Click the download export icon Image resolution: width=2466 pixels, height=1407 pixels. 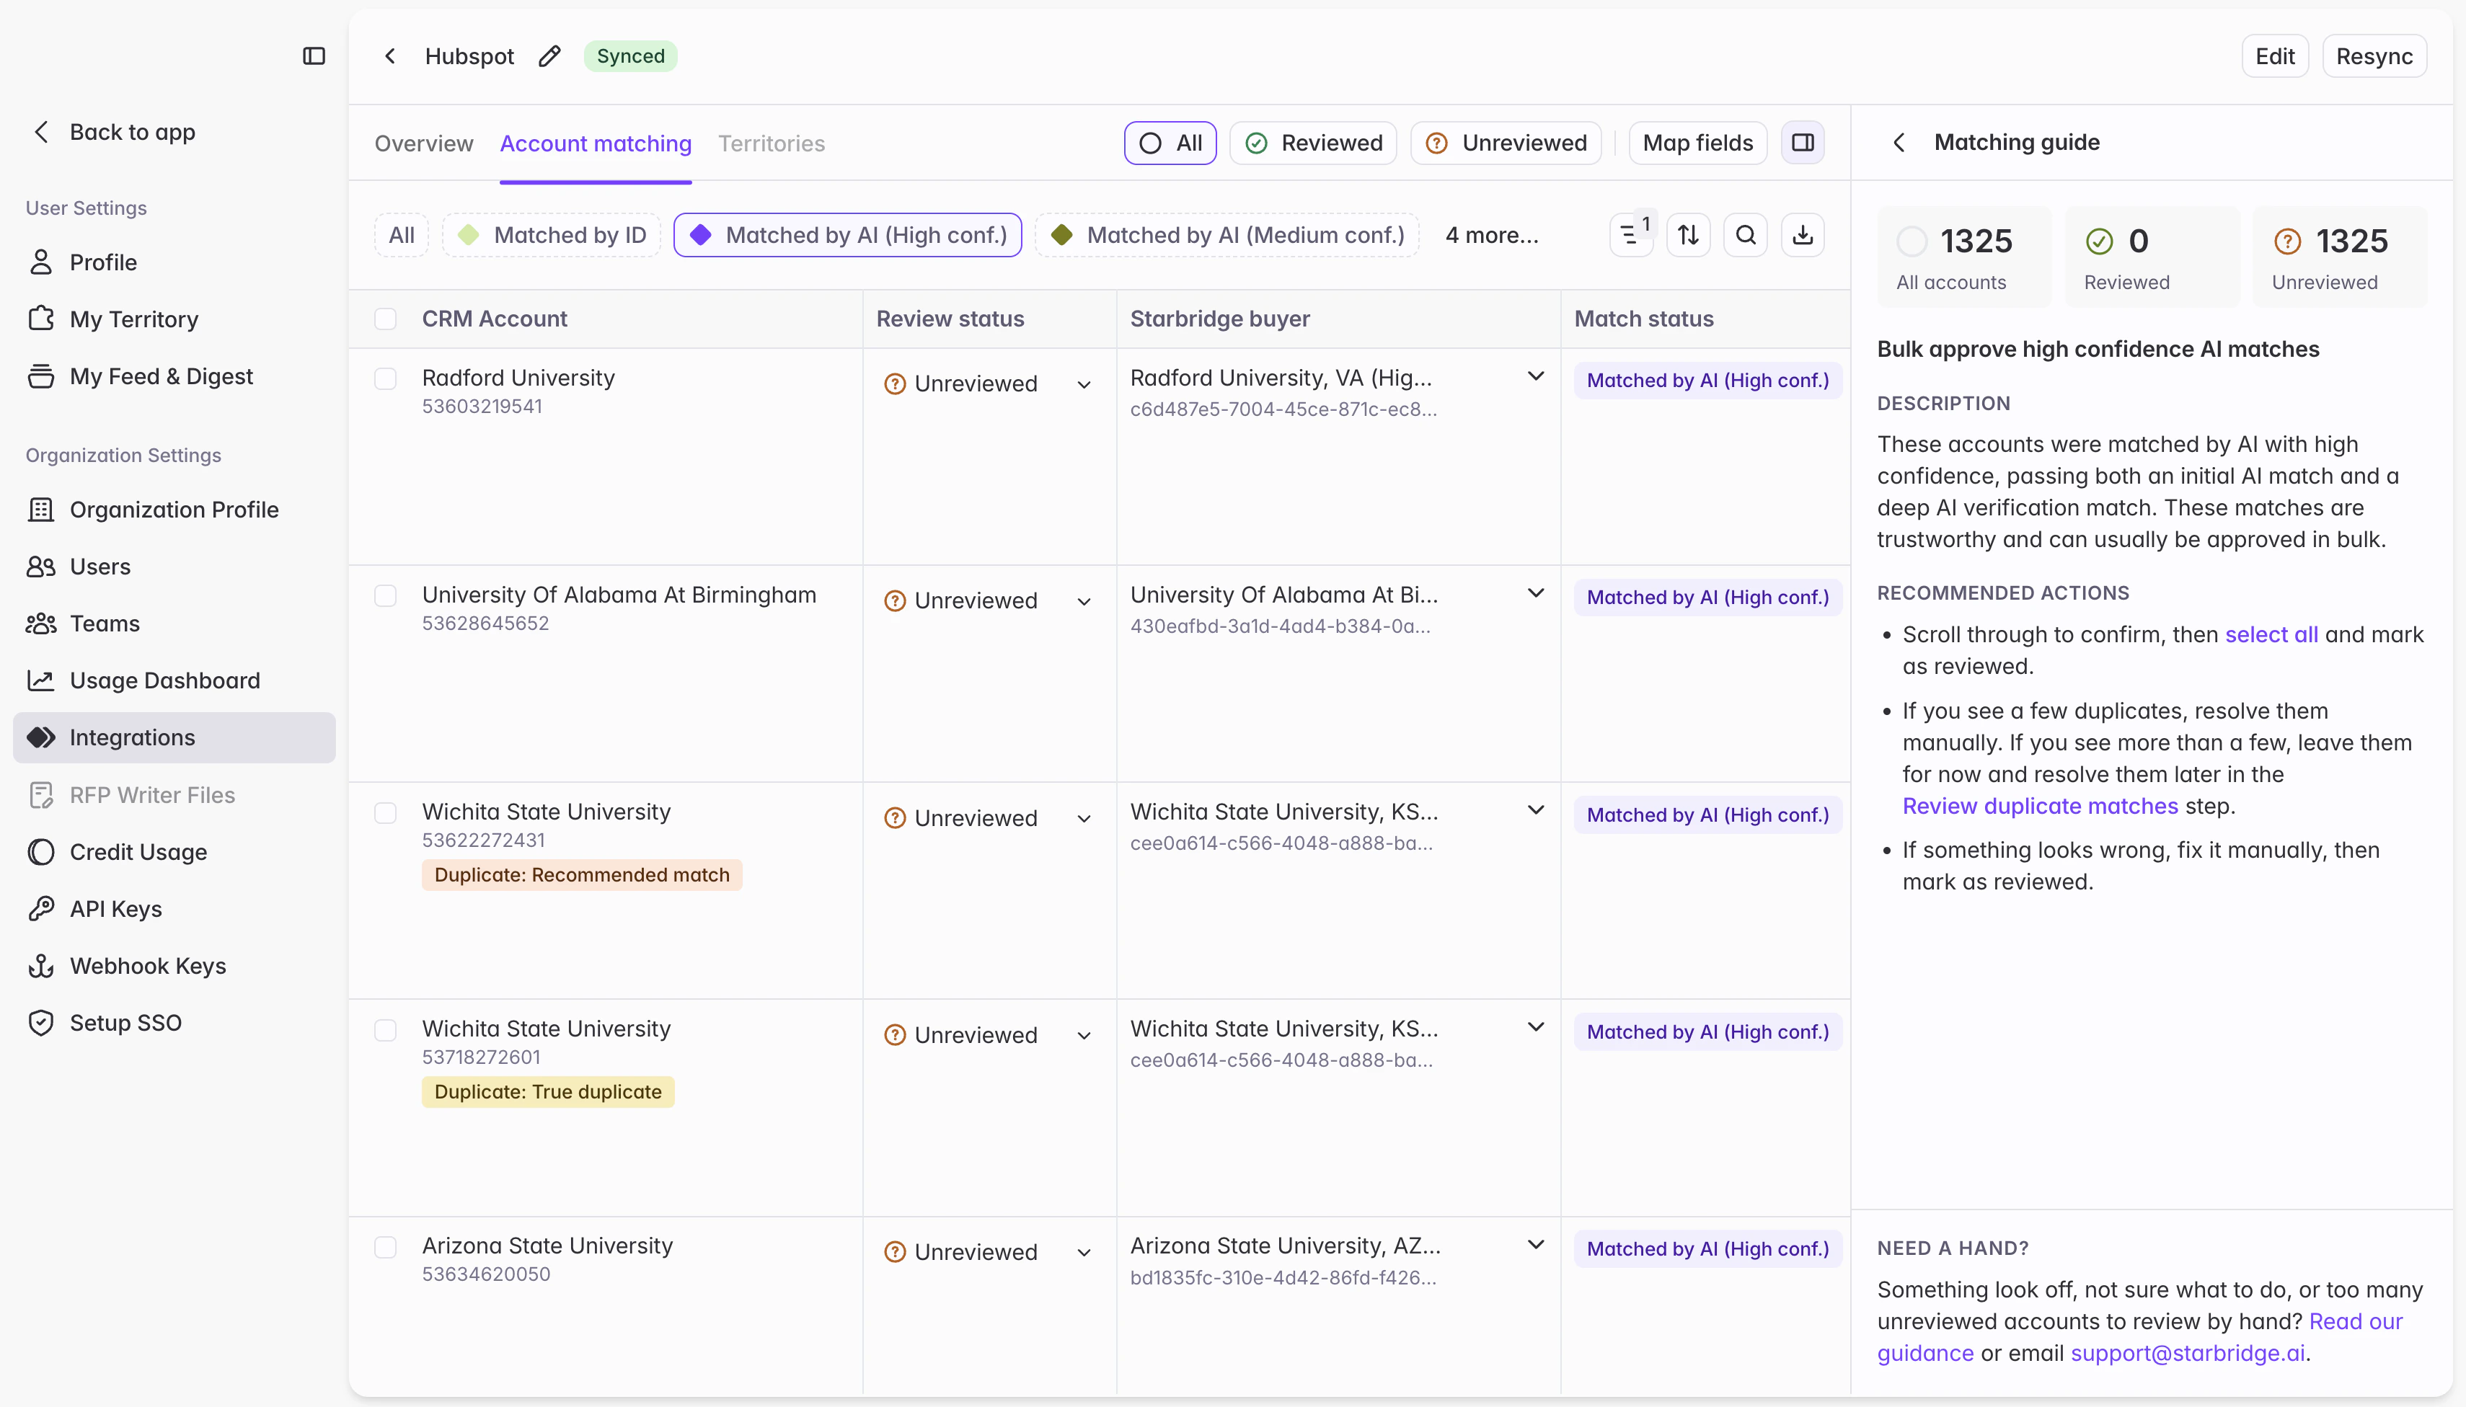click(1803, 235)
